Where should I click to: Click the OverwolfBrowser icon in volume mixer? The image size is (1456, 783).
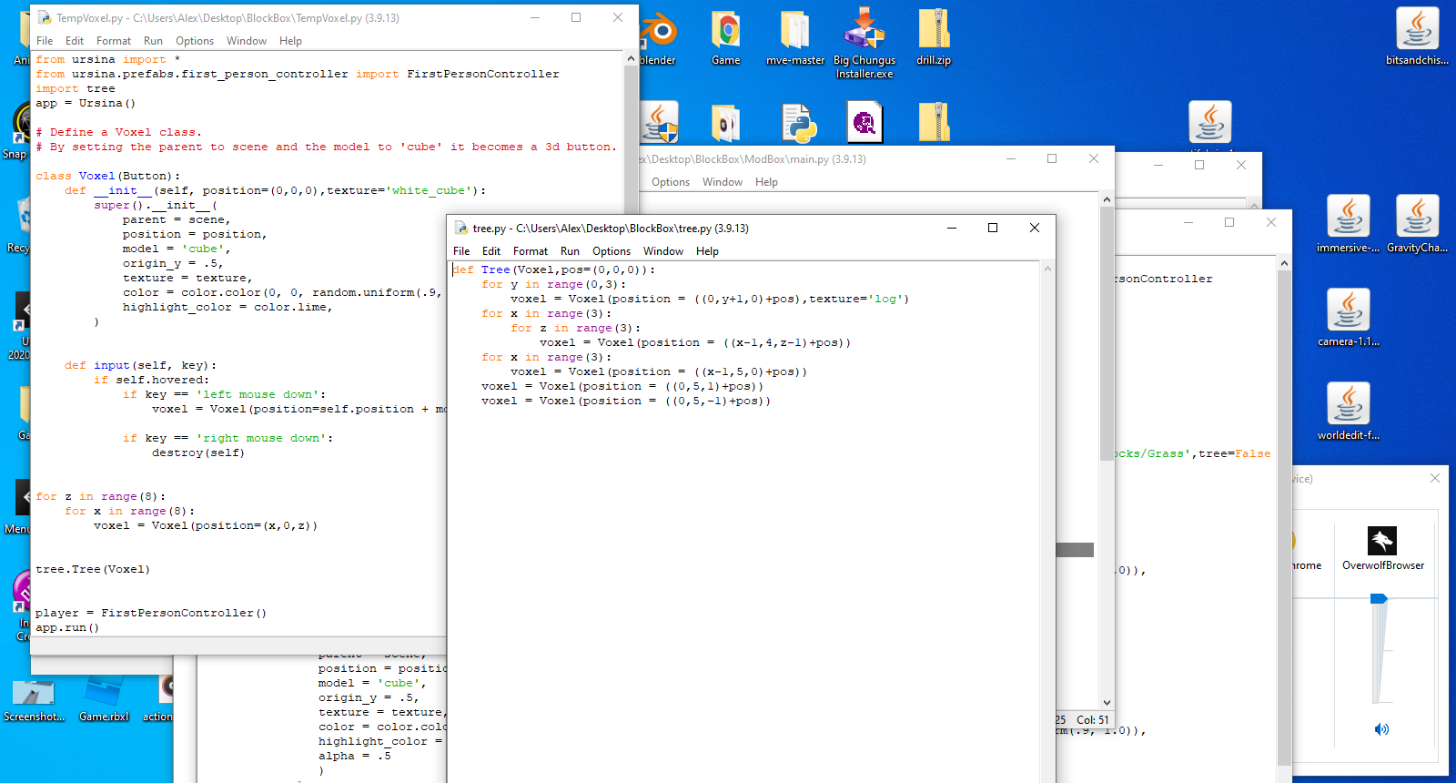1382,541
